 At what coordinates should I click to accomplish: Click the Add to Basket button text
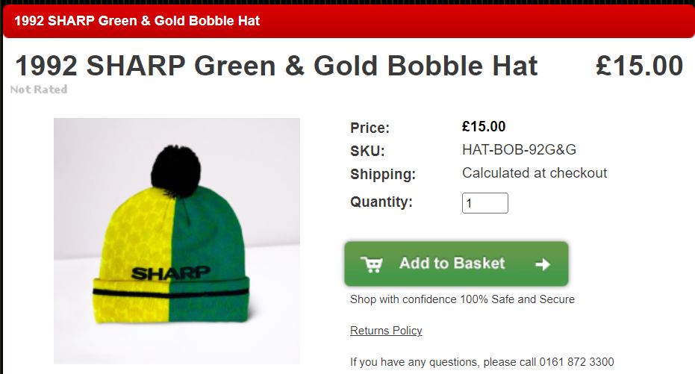[x=452, y=264]
